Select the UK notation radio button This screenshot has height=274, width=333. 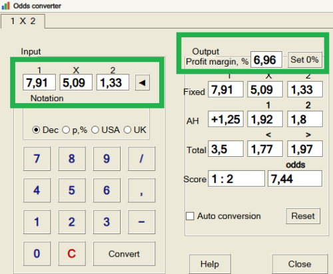pos(127,130)
